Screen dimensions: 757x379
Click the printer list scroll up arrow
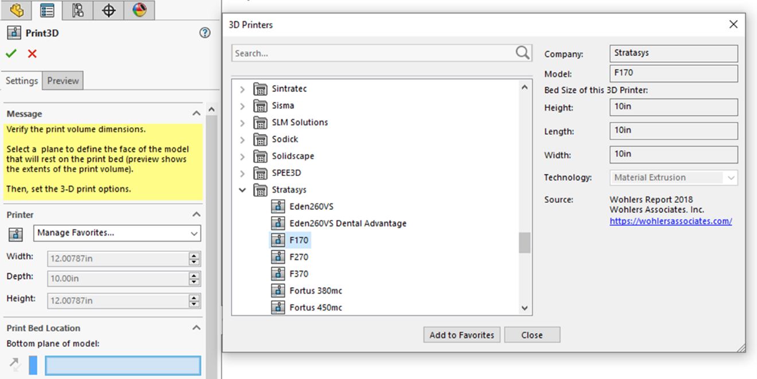tap(525, 87)
